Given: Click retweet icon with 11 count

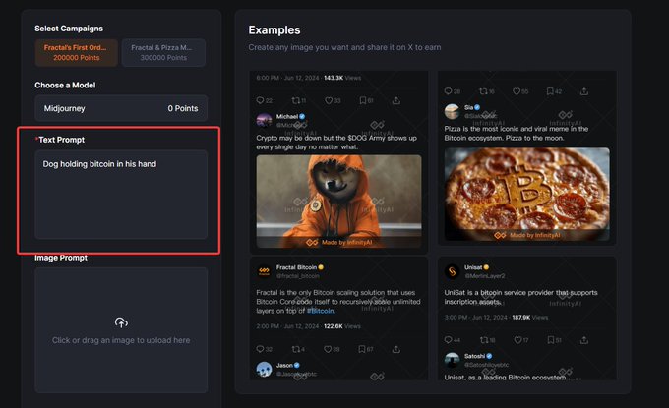Looking at the screenshot, I should [x=296, y=100].
